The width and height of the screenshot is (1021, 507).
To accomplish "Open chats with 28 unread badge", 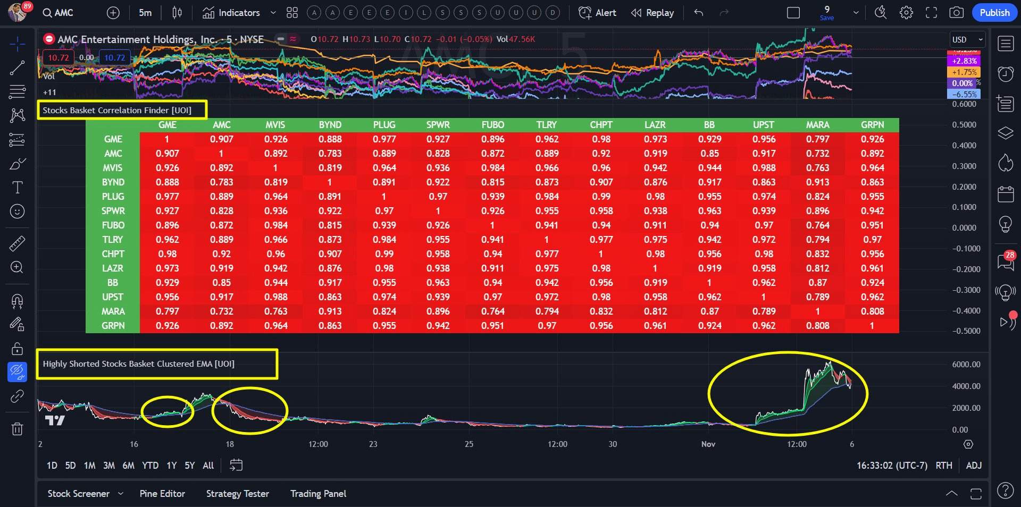I will 1005,261.
